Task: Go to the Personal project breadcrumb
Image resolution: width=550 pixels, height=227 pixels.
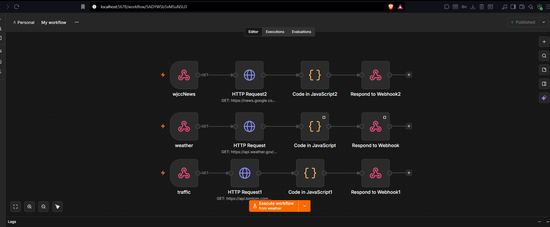Action: tap(24, 22)
